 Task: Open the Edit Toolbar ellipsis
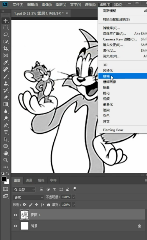pos(6,167)
